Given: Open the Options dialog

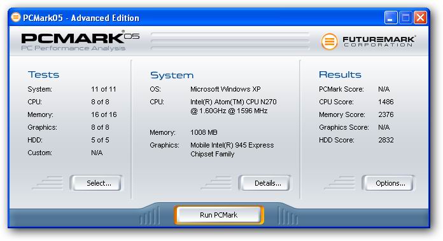Looking at the screenshot, I should click(388, 183).
